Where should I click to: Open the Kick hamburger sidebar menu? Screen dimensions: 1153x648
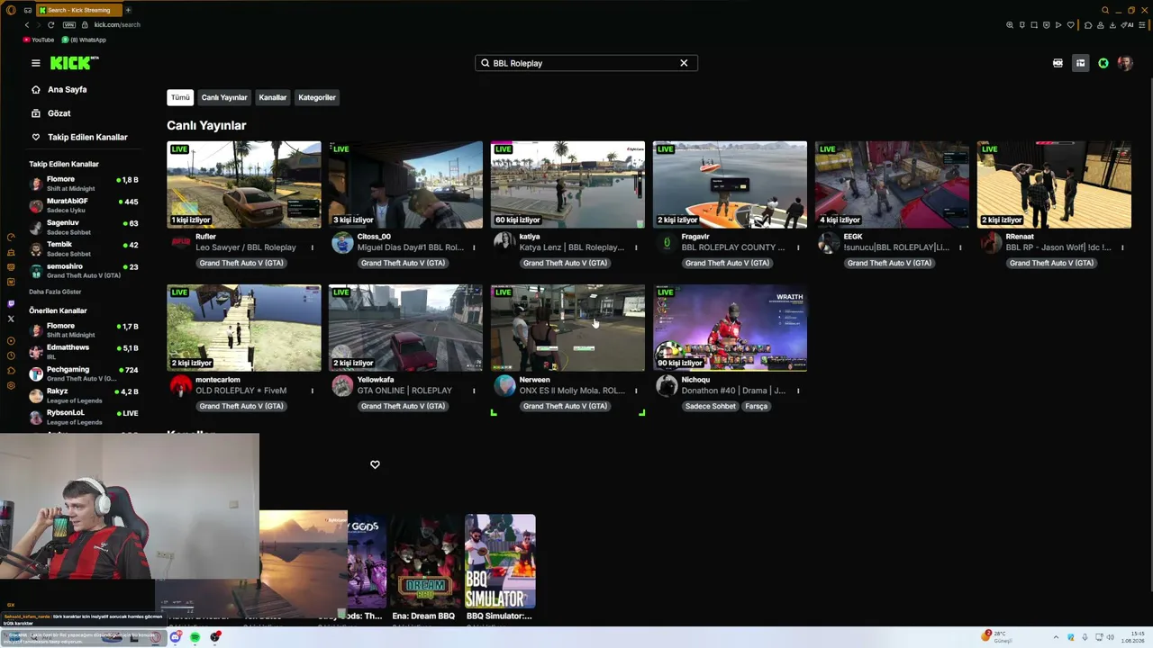36,63
